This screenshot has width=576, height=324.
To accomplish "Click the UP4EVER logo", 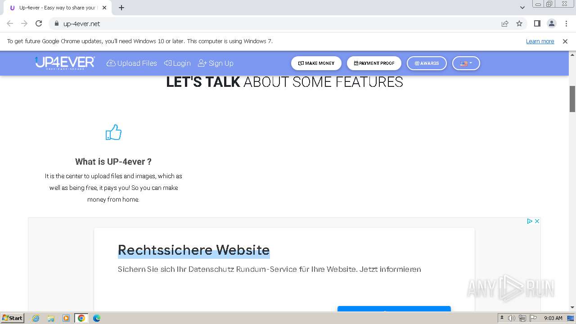I will tap(65, 63).
